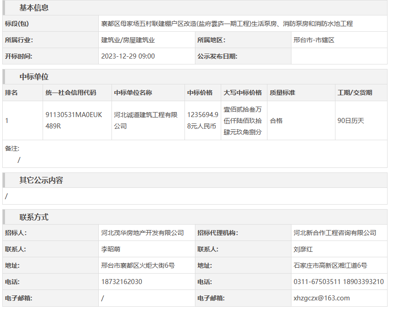Select the contact person 李昭萌
This screenshot has height=309, width=393.
(111, 249)
